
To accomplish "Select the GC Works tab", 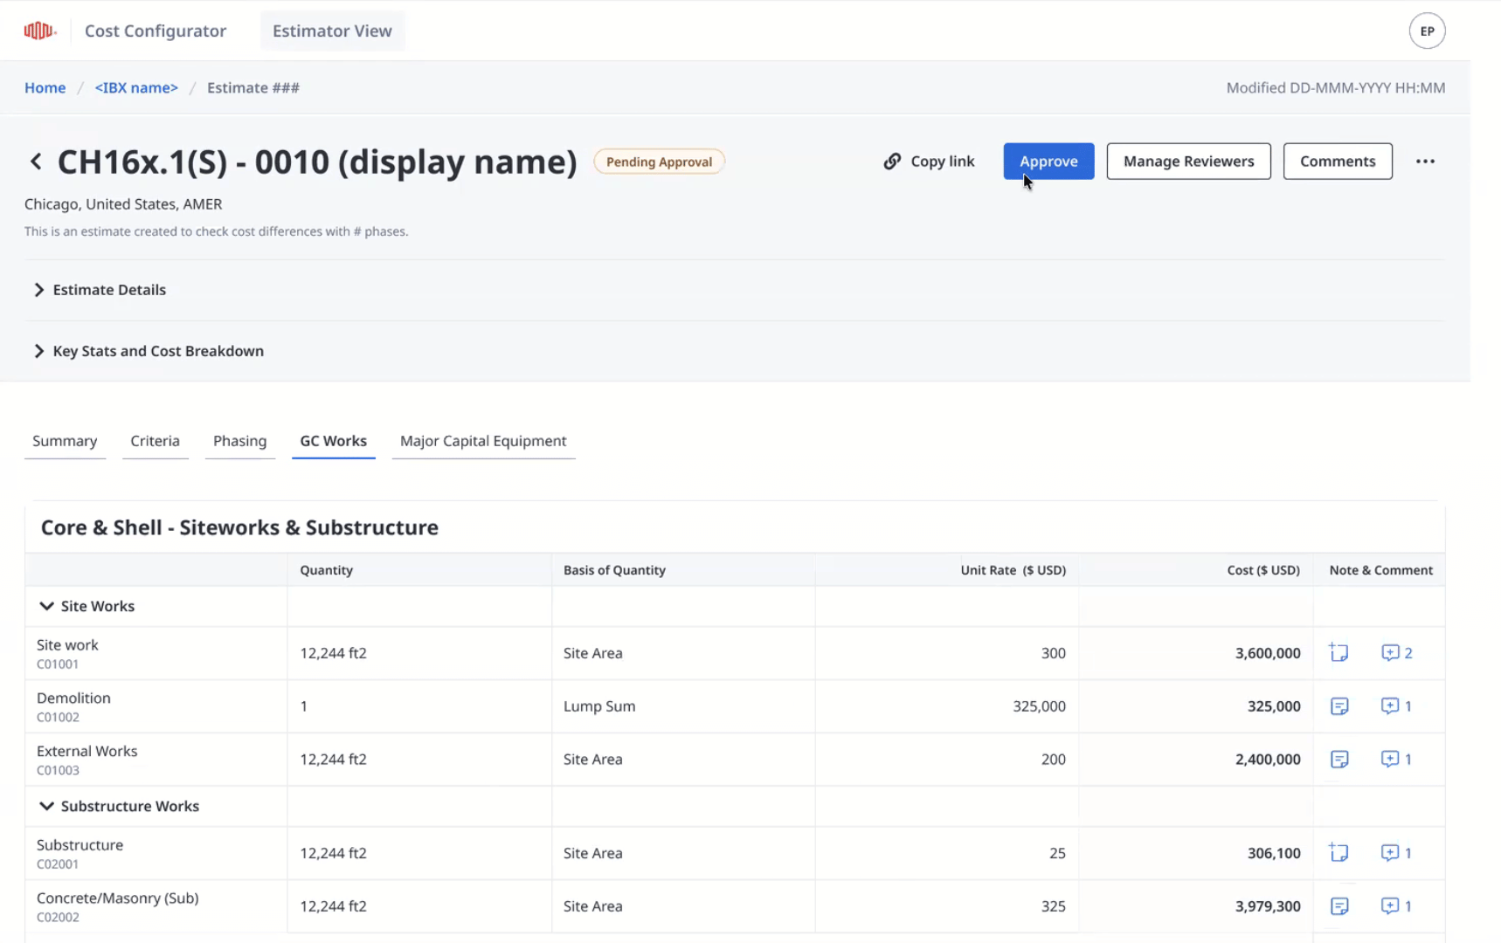I will click(333, 441).
